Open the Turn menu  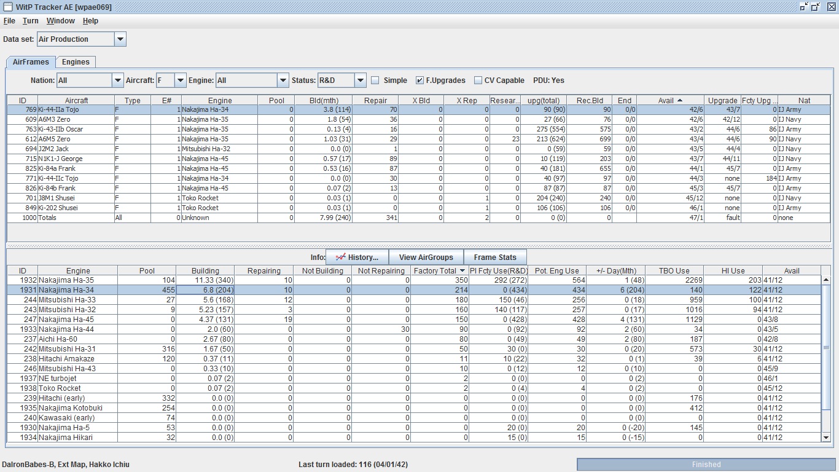click(30, 21)
